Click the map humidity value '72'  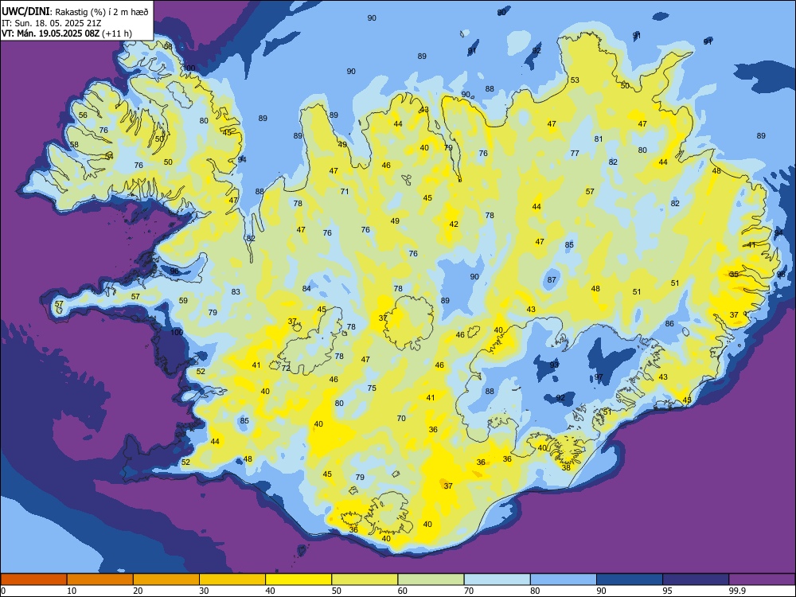(286, 368)
